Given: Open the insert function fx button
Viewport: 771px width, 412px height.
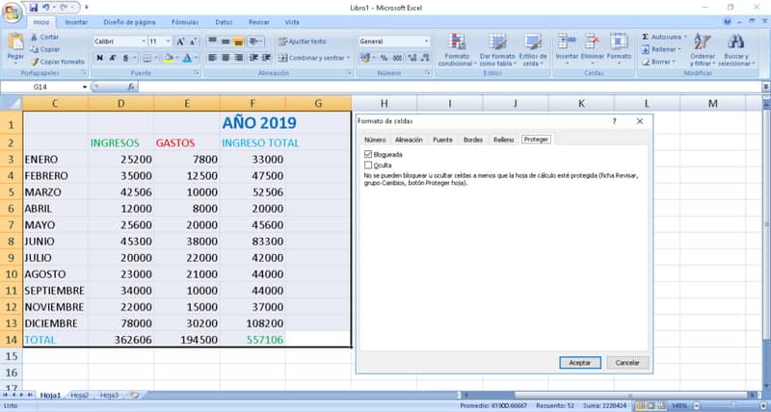Looking at the screenshot, I should coord(131,87).
